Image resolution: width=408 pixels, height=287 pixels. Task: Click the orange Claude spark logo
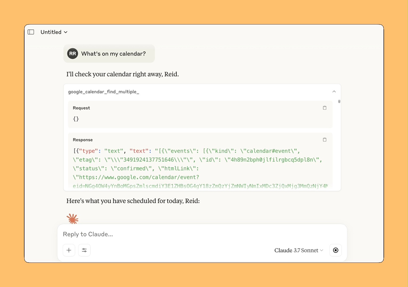[73, 219]
